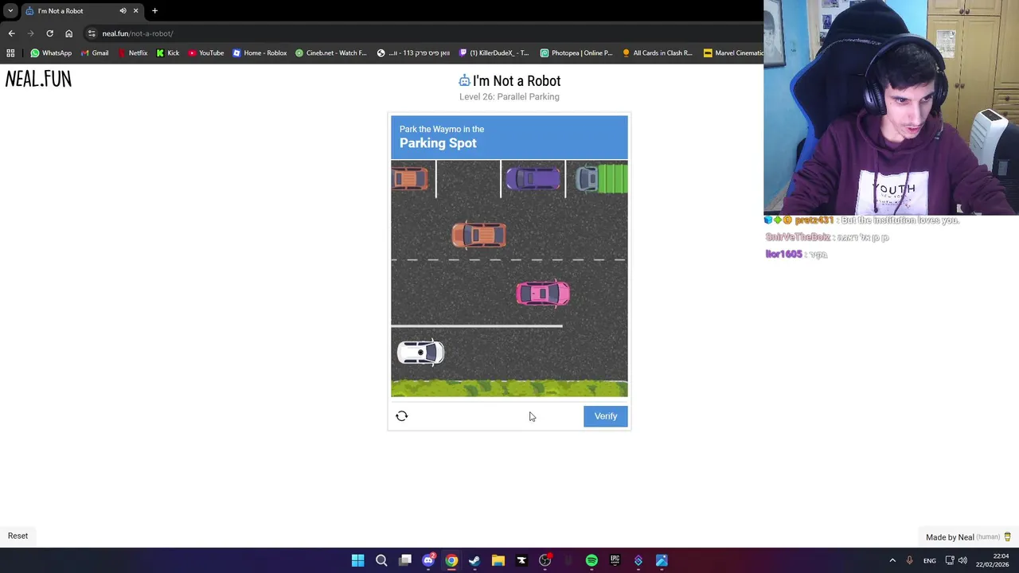Click the microphone tray icon
The height and width of the screenshot is (573, 1019).
click(909, 560)
